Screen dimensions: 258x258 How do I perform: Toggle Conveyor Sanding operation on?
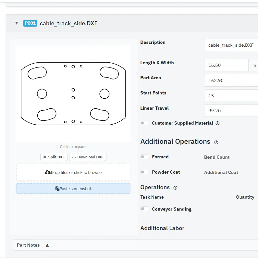click(x=145, y=209)
